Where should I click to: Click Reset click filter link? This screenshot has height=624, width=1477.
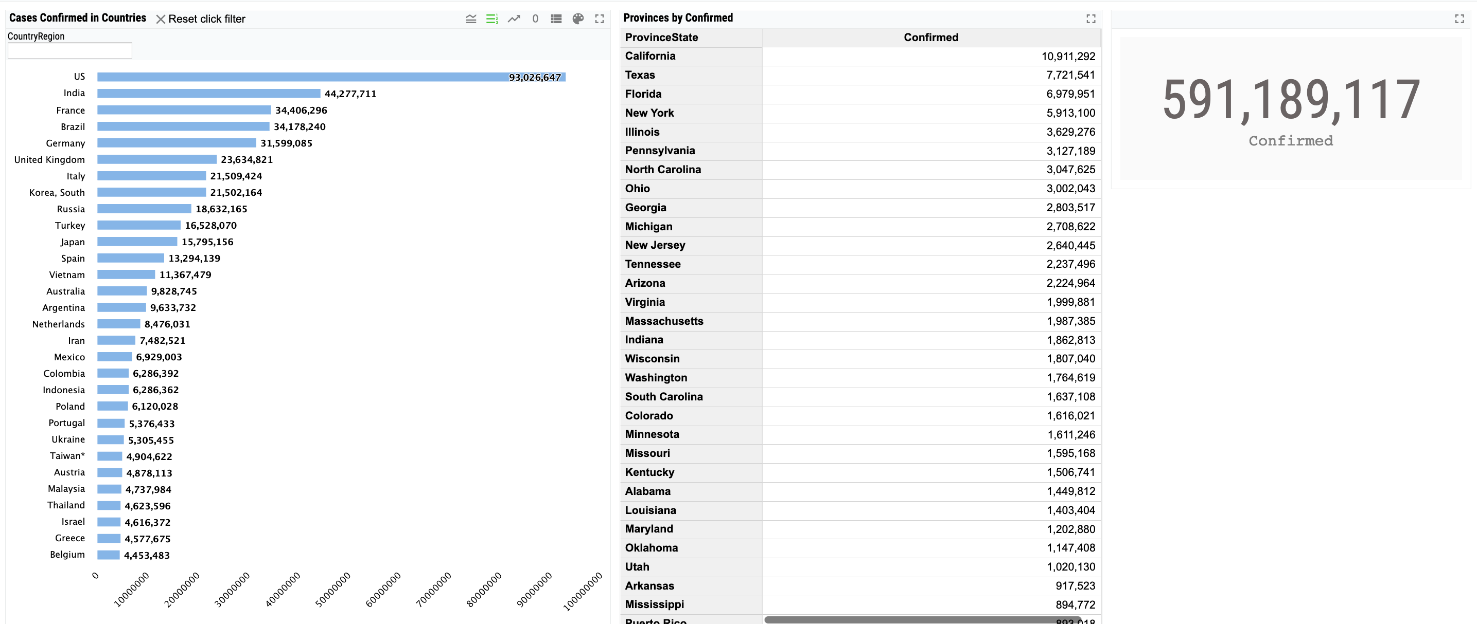tap(206, 19)
